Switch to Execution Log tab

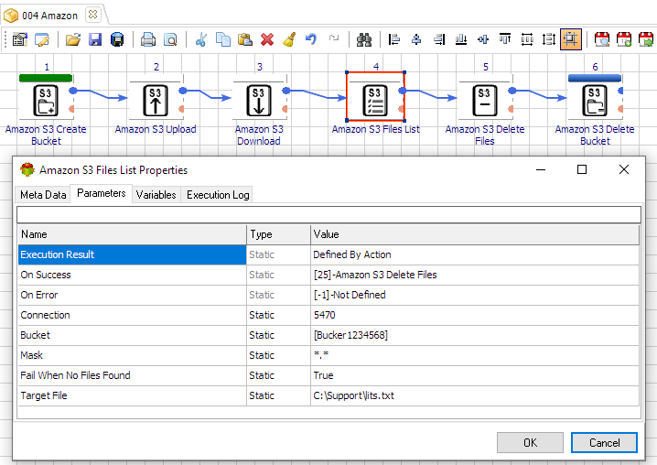pyautogui.click(x=218, y=195)
